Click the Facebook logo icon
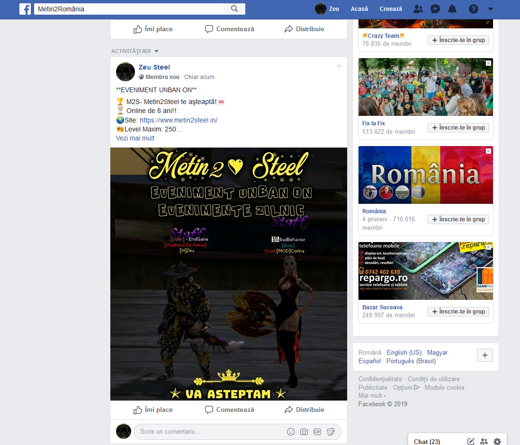Screen dimensions: 520x445 [25, 9]
